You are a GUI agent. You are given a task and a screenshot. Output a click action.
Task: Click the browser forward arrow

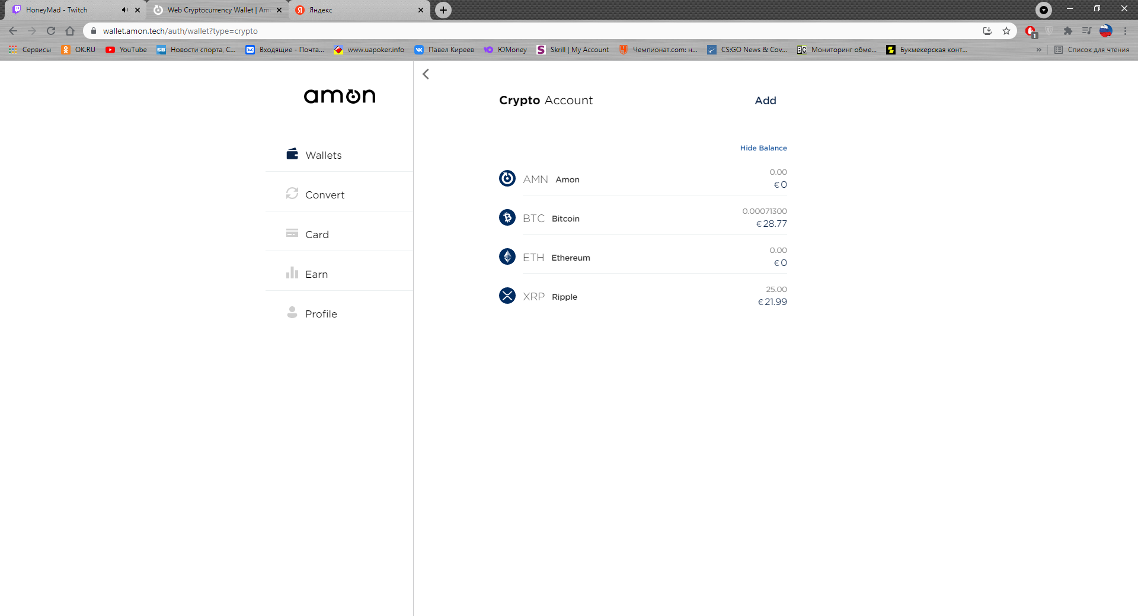(32, 31)
